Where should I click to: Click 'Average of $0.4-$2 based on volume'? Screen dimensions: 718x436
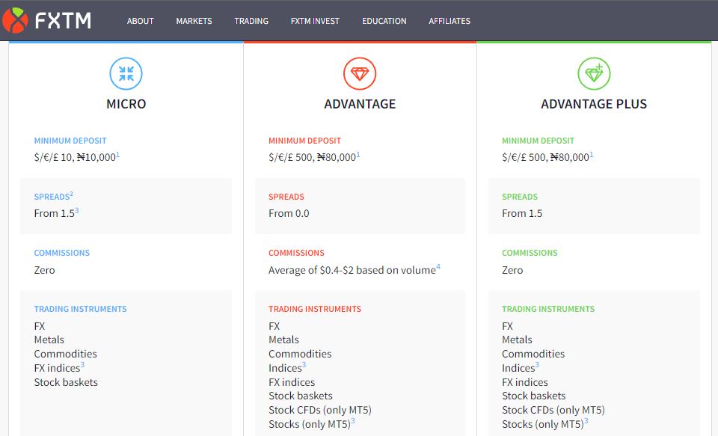point(352,270)
